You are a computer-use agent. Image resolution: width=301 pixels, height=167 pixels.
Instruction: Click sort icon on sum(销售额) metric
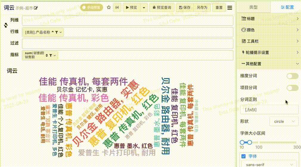click(x=47, y=55)
